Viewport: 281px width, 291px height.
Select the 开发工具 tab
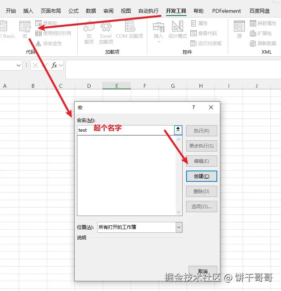(176, 11)
